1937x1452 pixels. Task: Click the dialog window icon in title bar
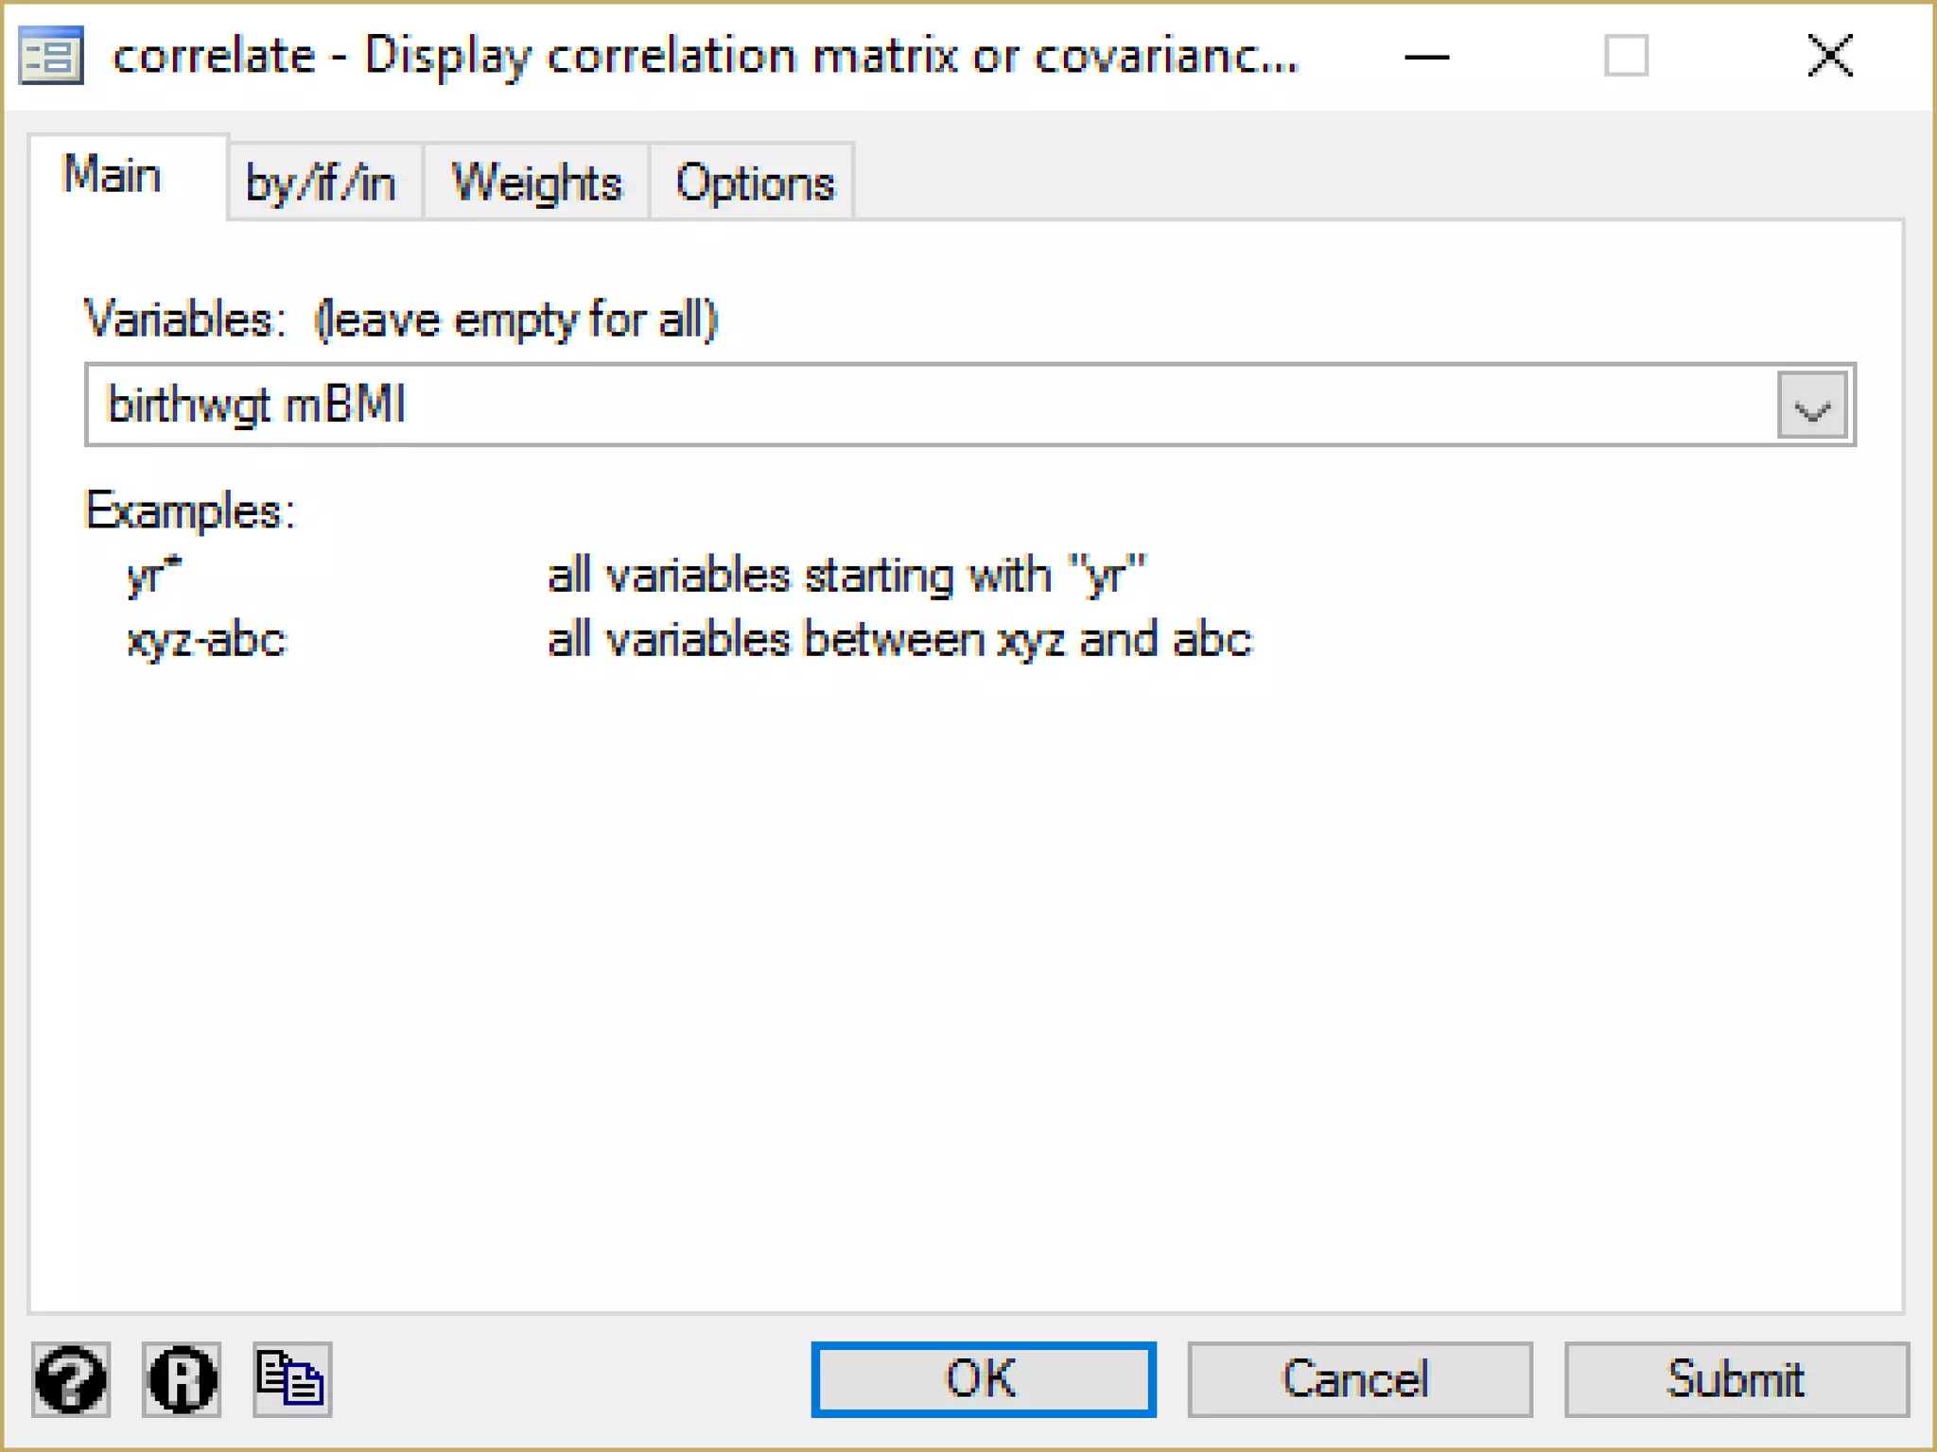[51, 56]
